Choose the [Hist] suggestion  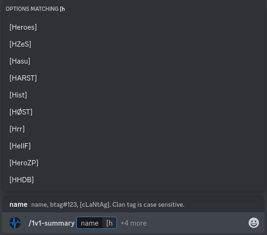[x=133, y=95]
